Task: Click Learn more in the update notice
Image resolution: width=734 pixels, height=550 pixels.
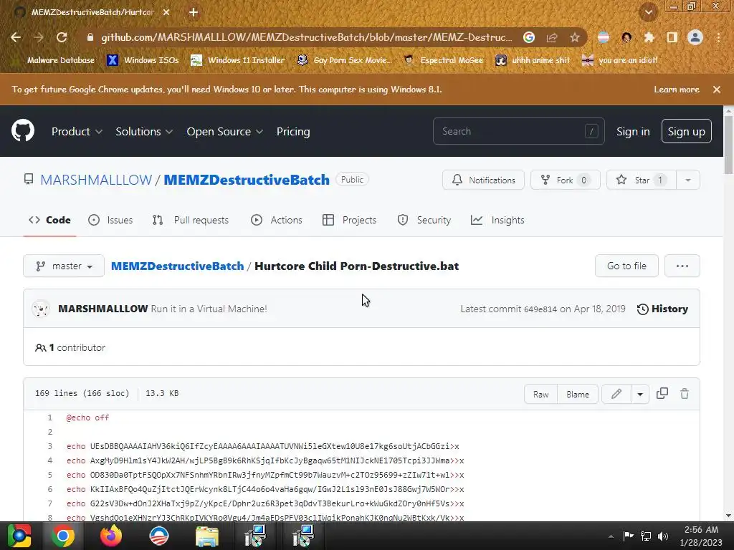Action: coord(677,90)
